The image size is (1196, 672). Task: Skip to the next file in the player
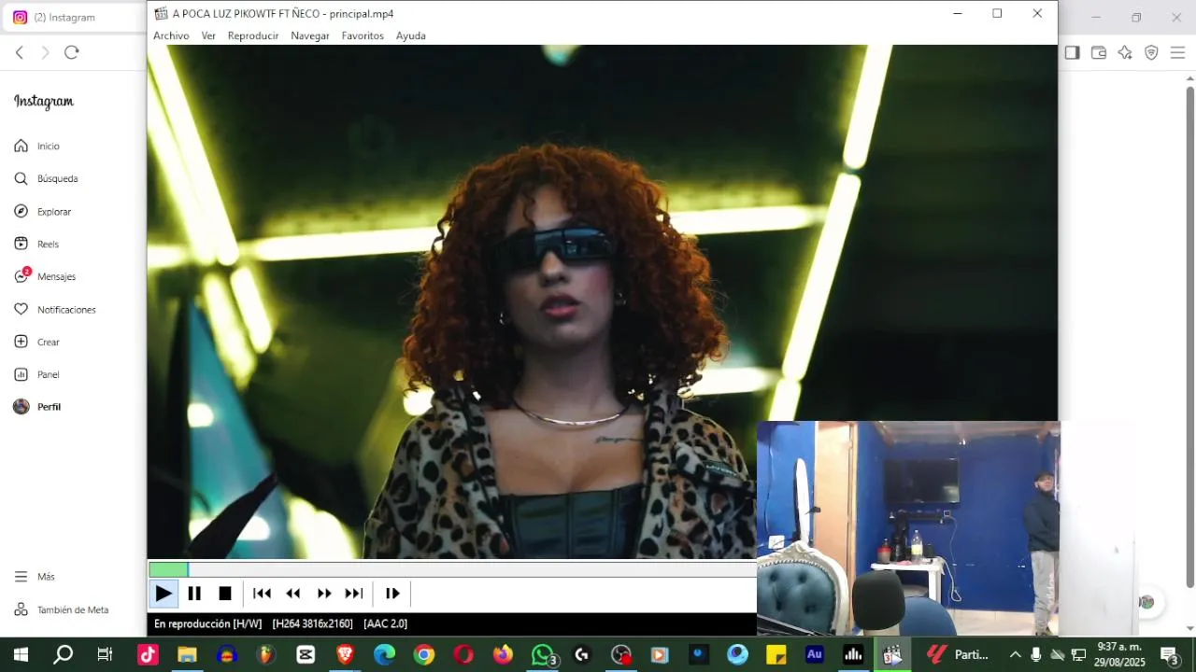(354, 594)
